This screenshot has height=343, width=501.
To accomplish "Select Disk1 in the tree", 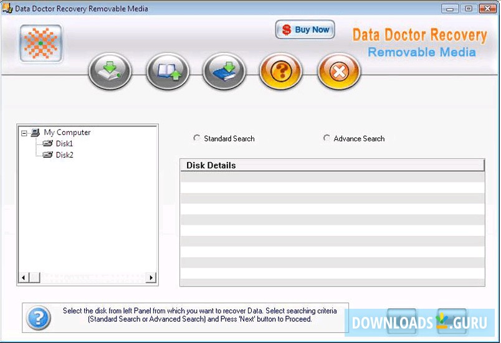I will click(x=64, y=144).
